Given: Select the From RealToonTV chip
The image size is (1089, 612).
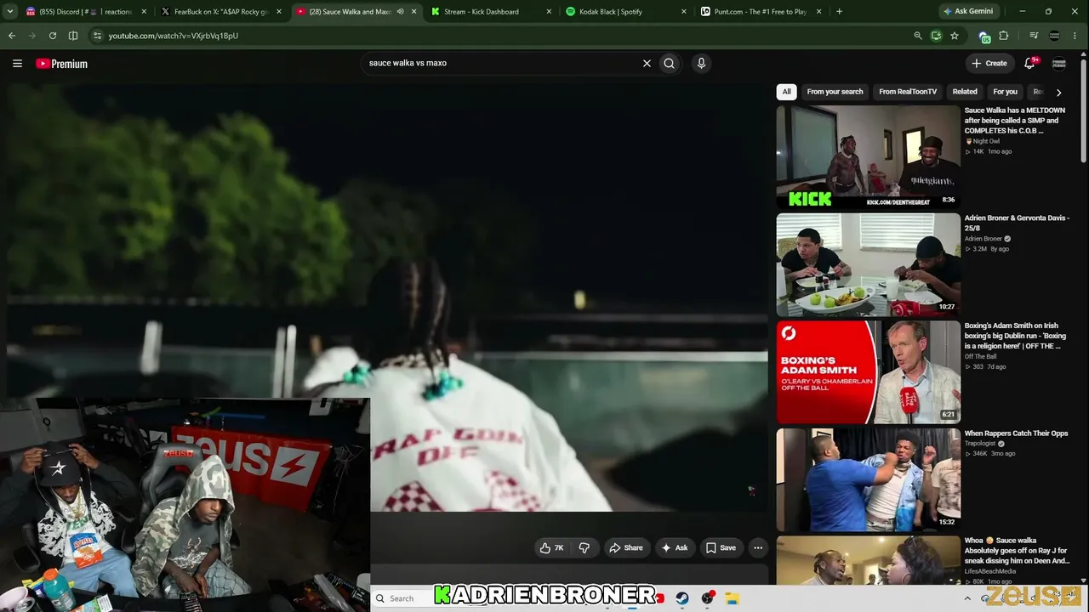Looking at the screenshot, I should [908, 92].
